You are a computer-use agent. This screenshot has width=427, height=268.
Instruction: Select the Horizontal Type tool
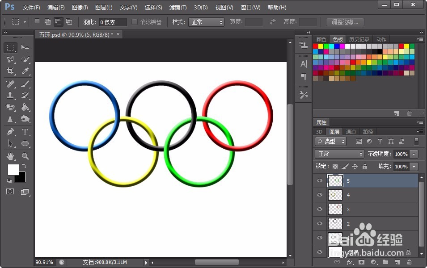[x=25, y=132]
